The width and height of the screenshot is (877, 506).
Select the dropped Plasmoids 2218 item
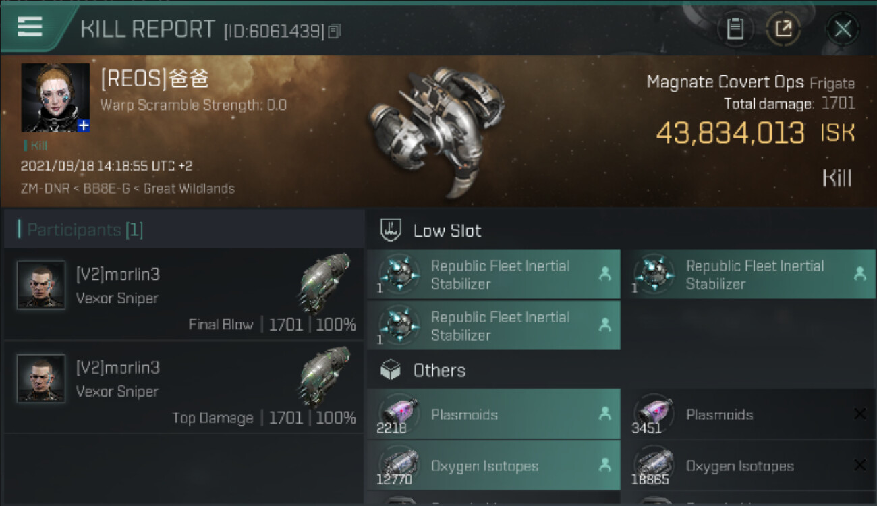pos(493,414)
